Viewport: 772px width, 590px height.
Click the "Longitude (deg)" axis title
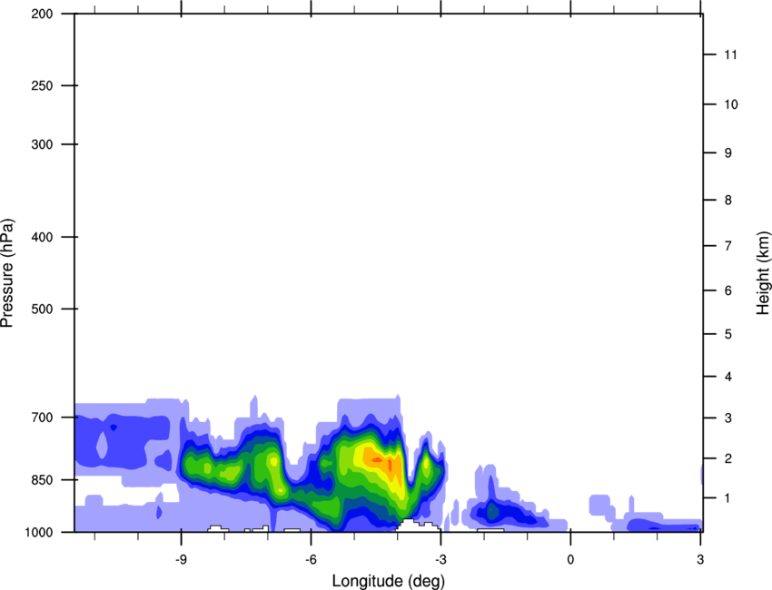tap(389, 581)
